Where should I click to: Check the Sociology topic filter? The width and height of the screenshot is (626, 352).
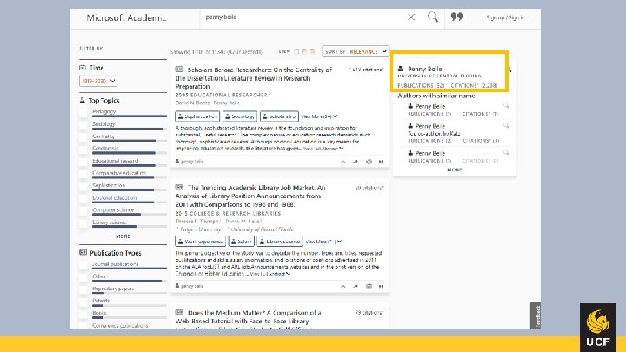coord(83,125)
